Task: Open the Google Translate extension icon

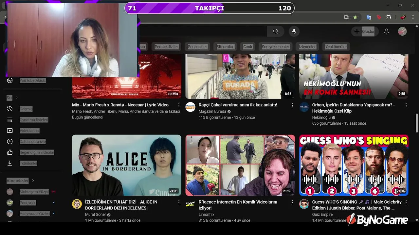Action: point(369,17)
